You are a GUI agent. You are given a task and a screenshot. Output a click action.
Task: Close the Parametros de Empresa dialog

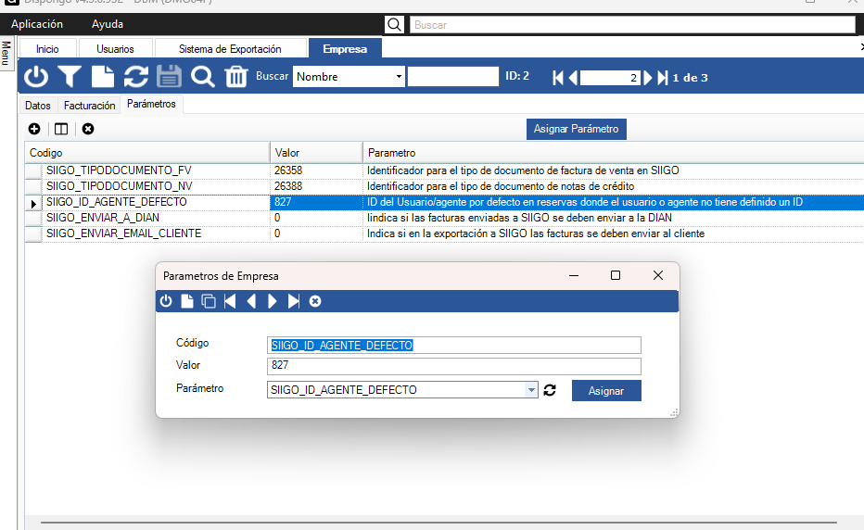pos(658,275)
